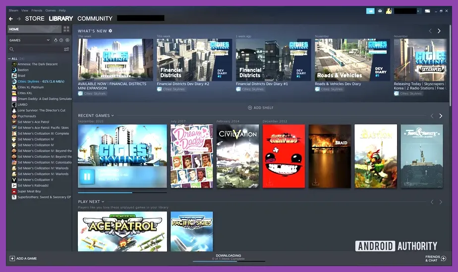Click the bottom download progress bar

(x=229, y=261)
